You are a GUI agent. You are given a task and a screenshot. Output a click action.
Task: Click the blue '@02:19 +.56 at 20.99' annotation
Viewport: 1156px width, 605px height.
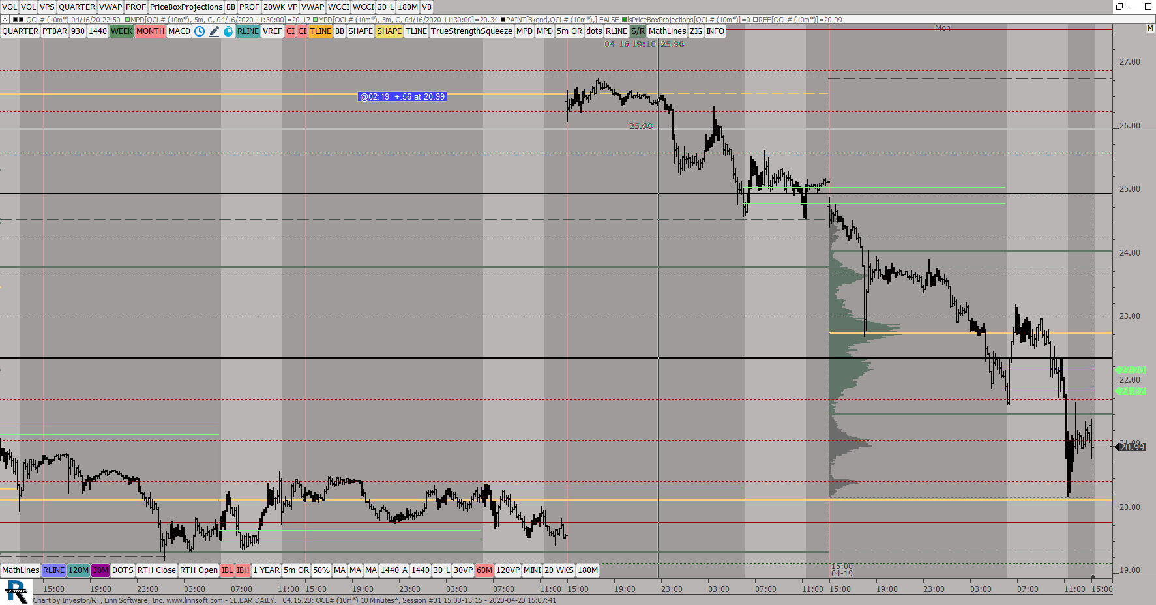[402, 96]
